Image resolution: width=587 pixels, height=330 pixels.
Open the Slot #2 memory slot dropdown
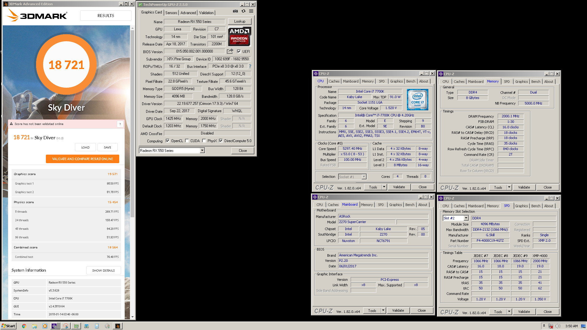[x=466, y=218]
